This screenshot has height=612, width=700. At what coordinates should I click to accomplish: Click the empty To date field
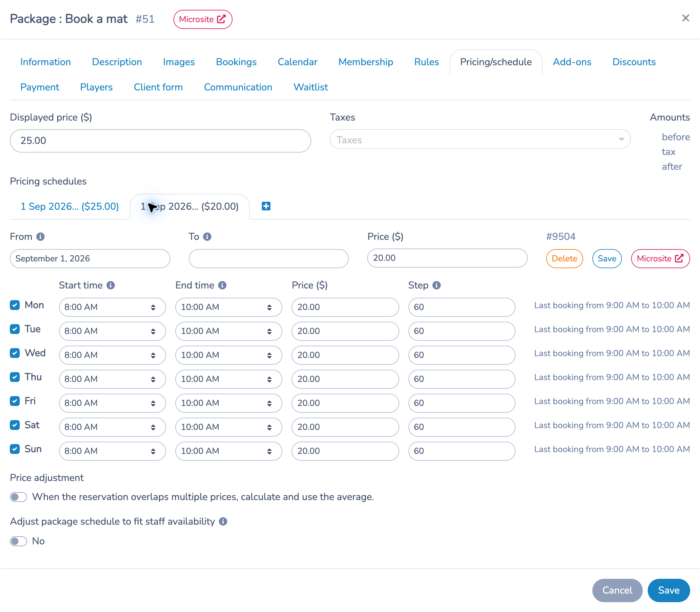[x=269, y=259]
